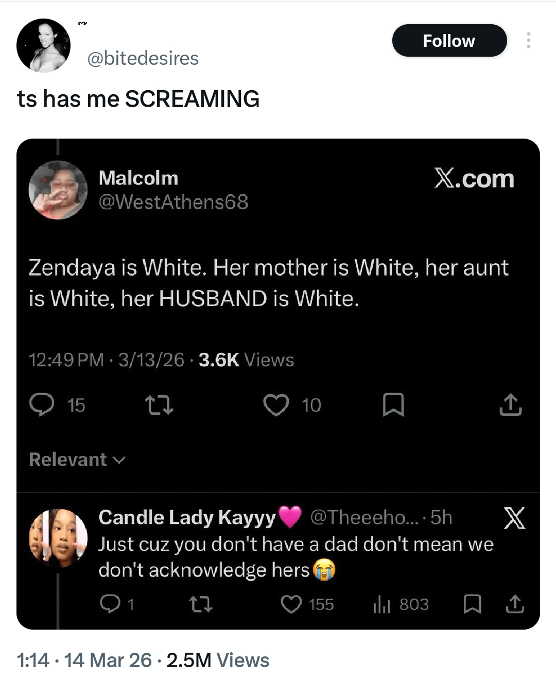Click the @WestAthens68 handle
Screen dimensions: 556x677
click(173, 202)
